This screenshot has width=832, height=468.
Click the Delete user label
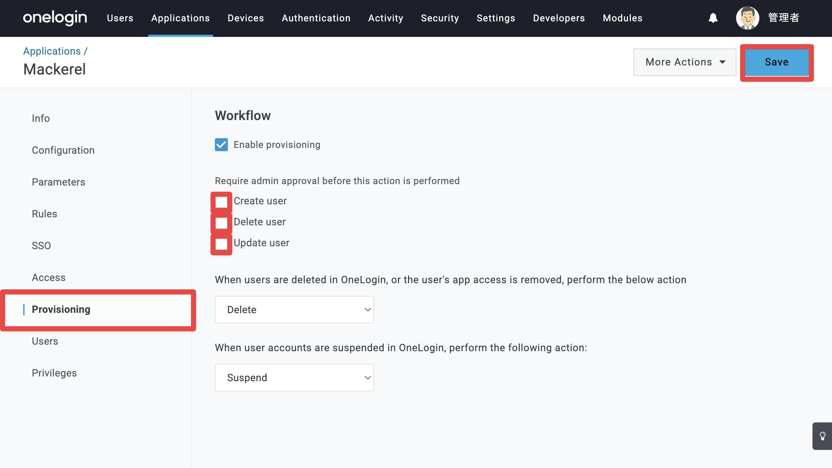click(x=260, y=222)
